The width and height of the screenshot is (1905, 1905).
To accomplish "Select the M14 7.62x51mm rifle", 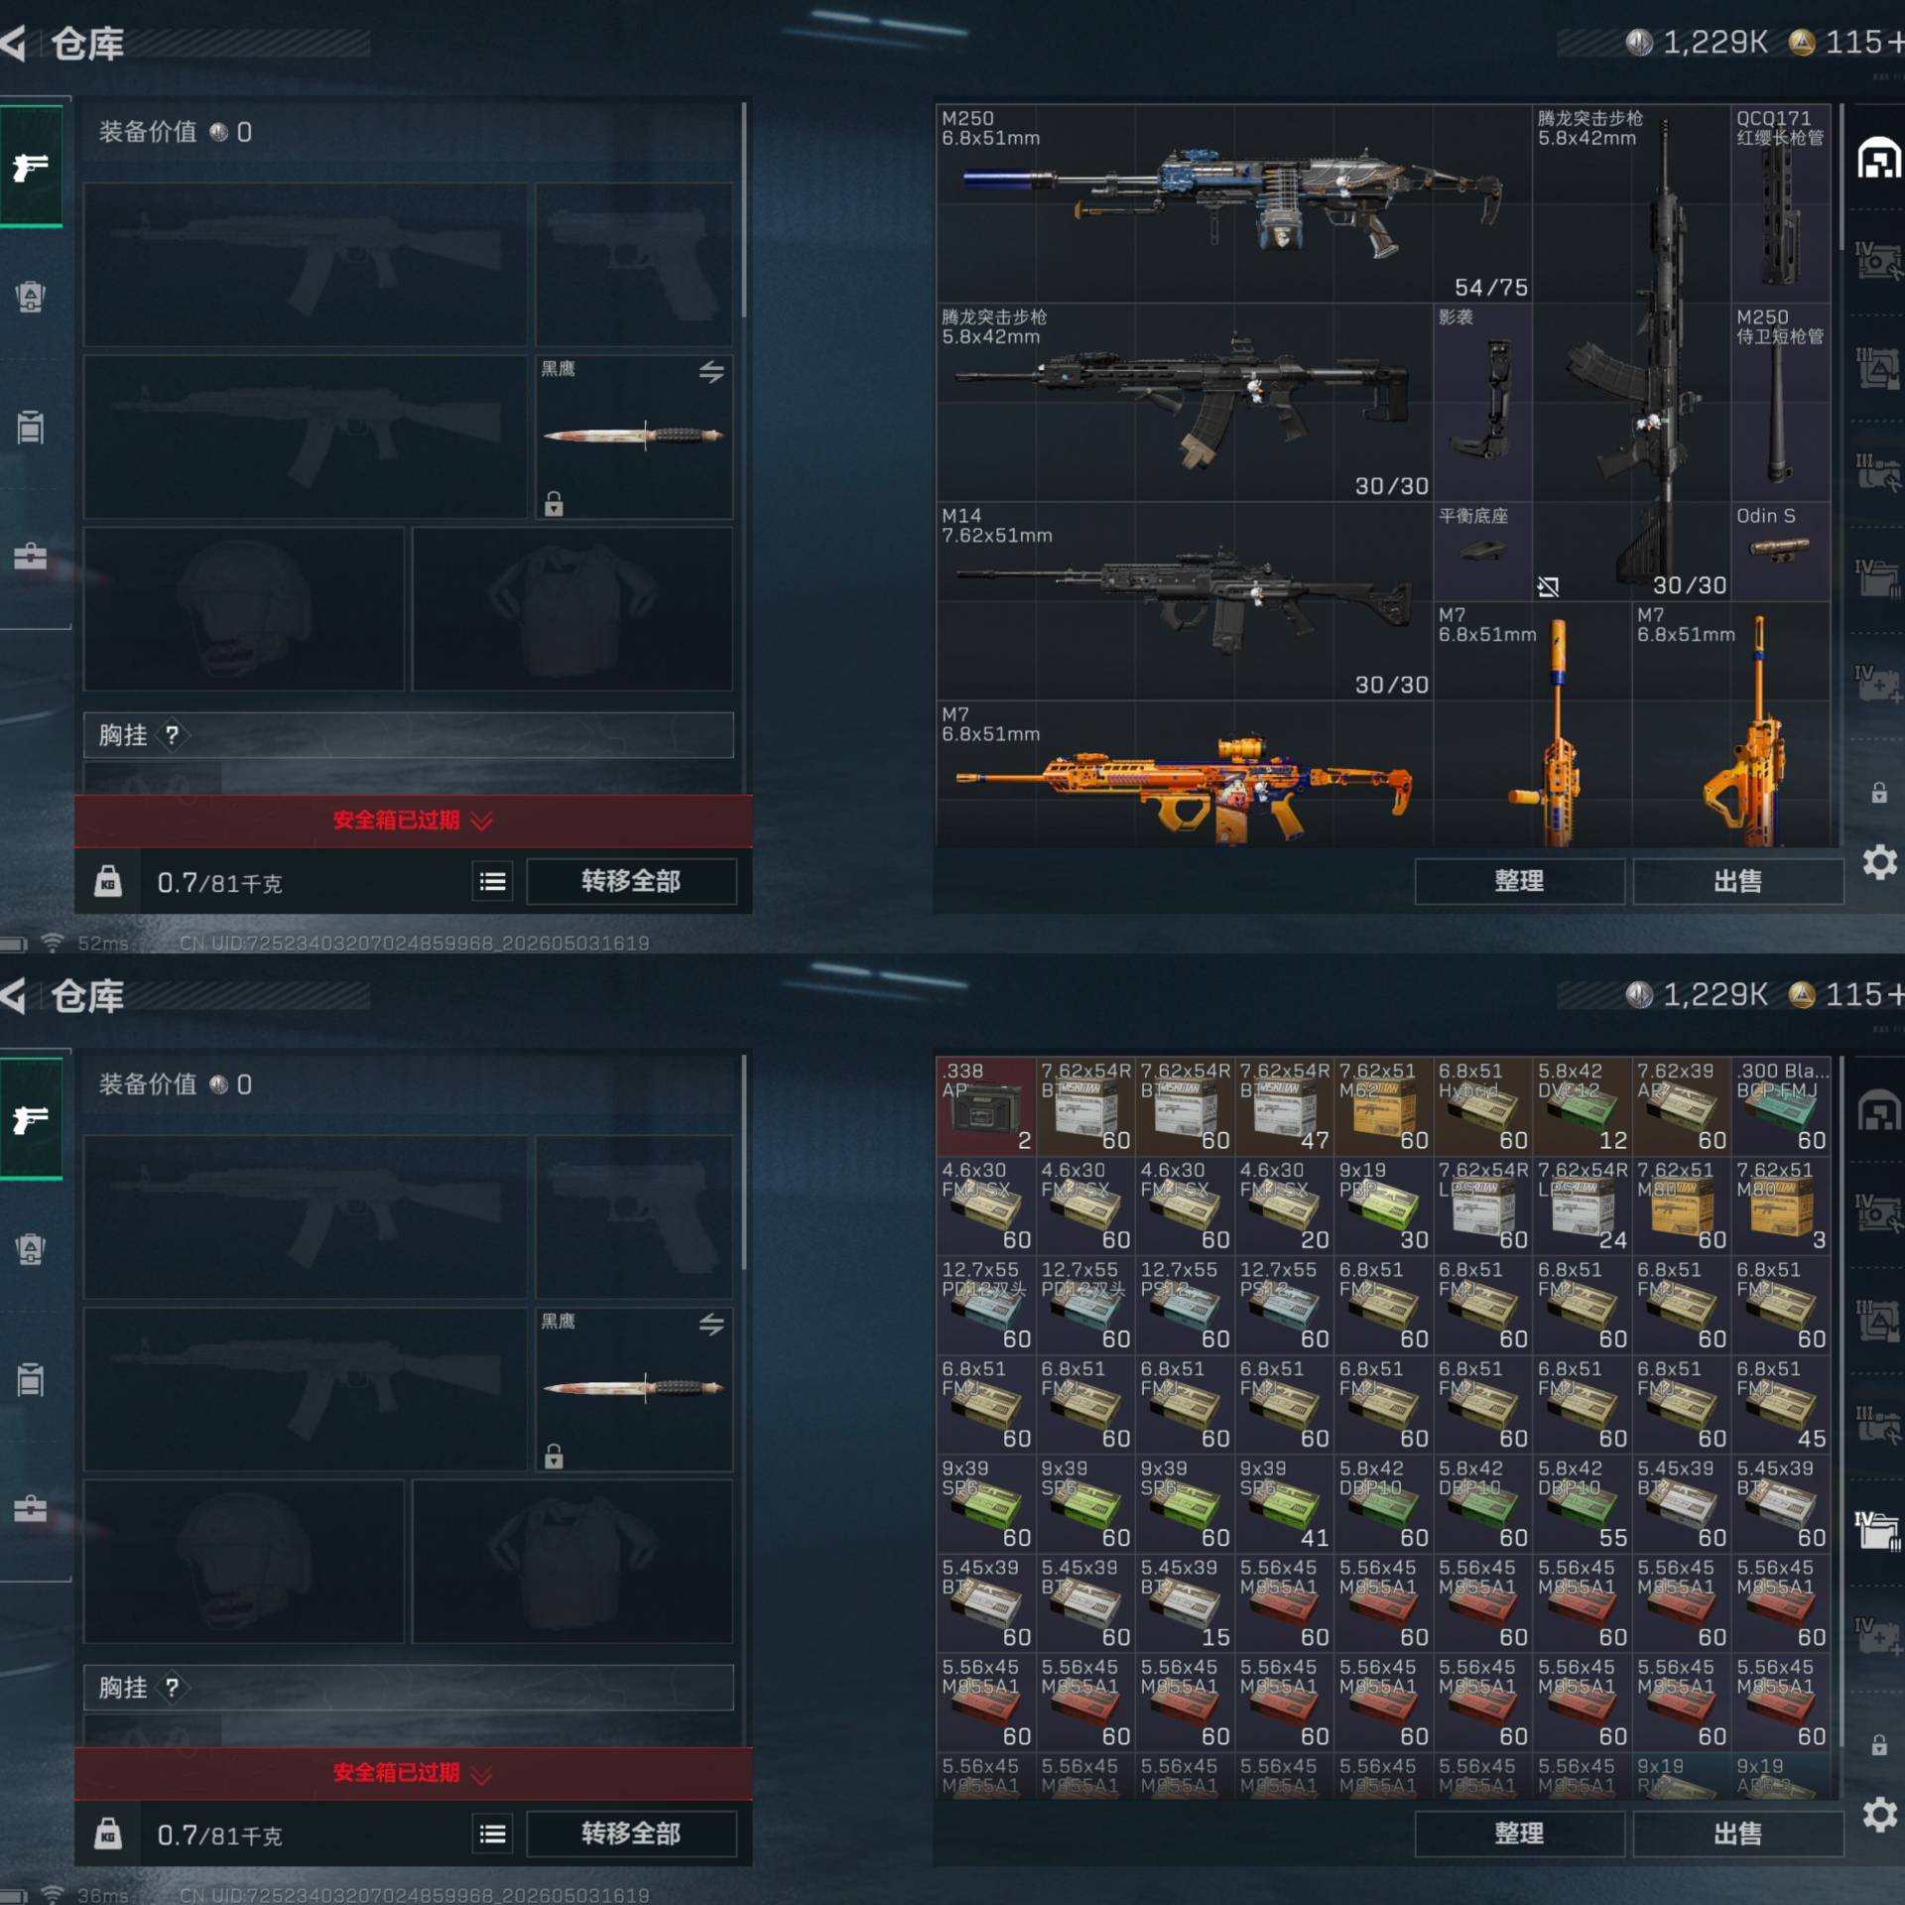I will [1184, 600].
